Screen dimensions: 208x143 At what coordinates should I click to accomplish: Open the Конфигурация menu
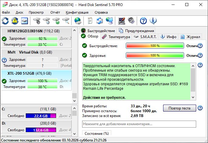point(77,12)
